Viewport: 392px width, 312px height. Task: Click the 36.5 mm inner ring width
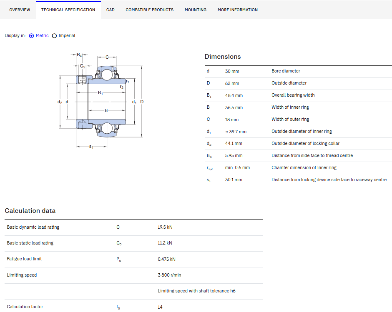pos(234,107)
